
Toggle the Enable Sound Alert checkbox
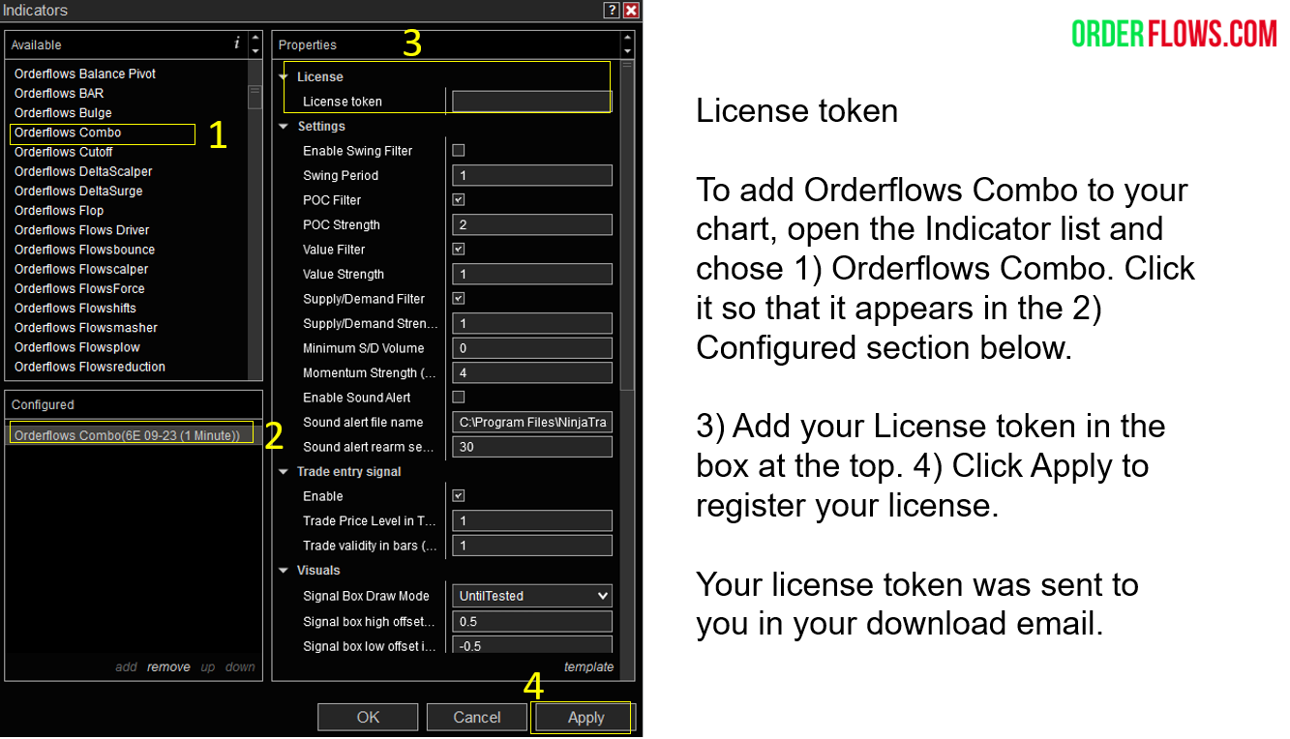[x=459, y=398]
